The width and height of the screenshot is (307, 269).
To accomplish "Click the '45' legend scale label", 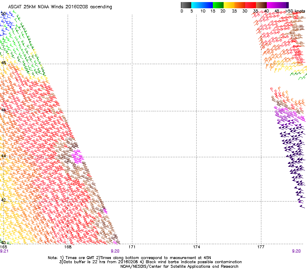I will [x=277, y=11].
